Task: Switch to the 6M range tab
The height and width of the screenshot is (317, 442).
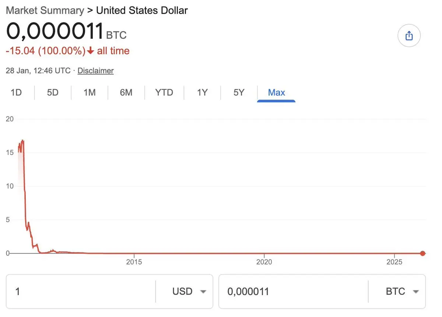Action: [126, 92]
